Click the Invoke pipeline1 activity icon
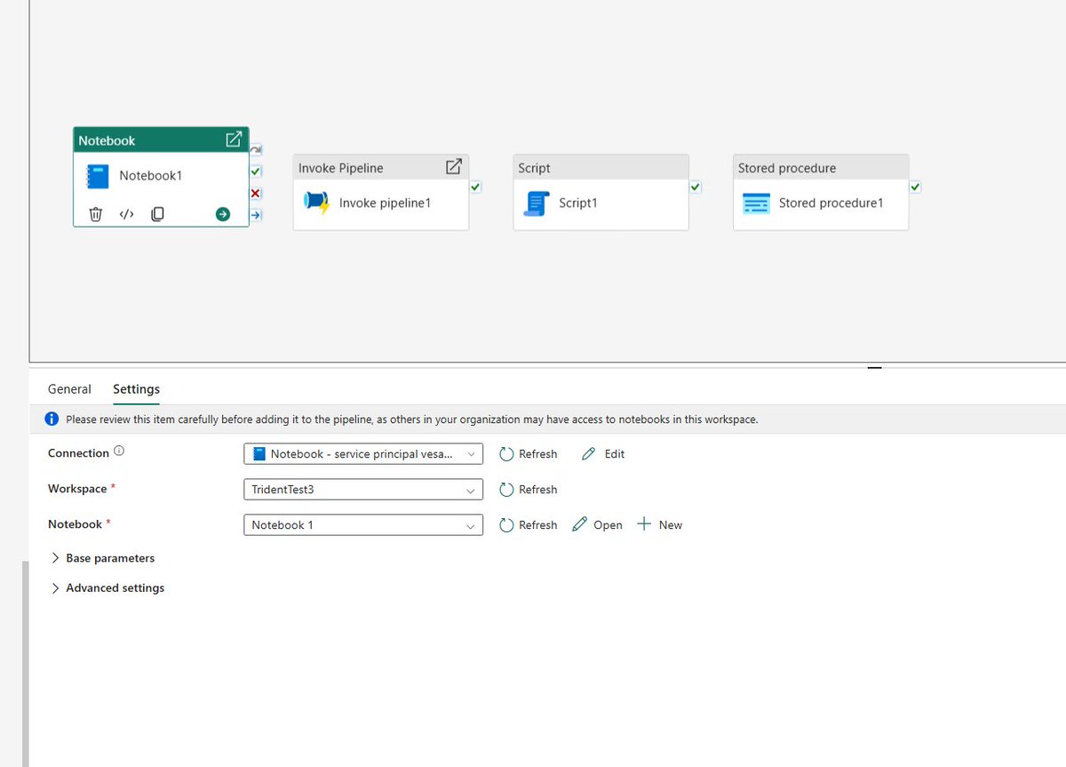 (x=316, y=203)
